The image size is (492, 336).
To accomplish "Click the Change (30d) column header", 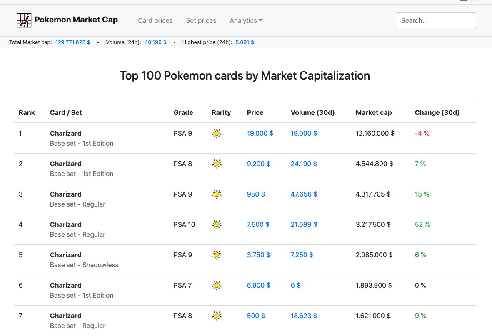I will (437, 113).
